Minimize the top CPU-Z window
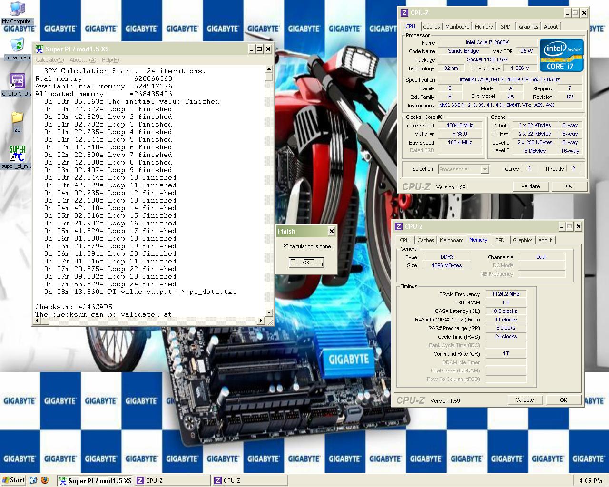 [568, 13]
